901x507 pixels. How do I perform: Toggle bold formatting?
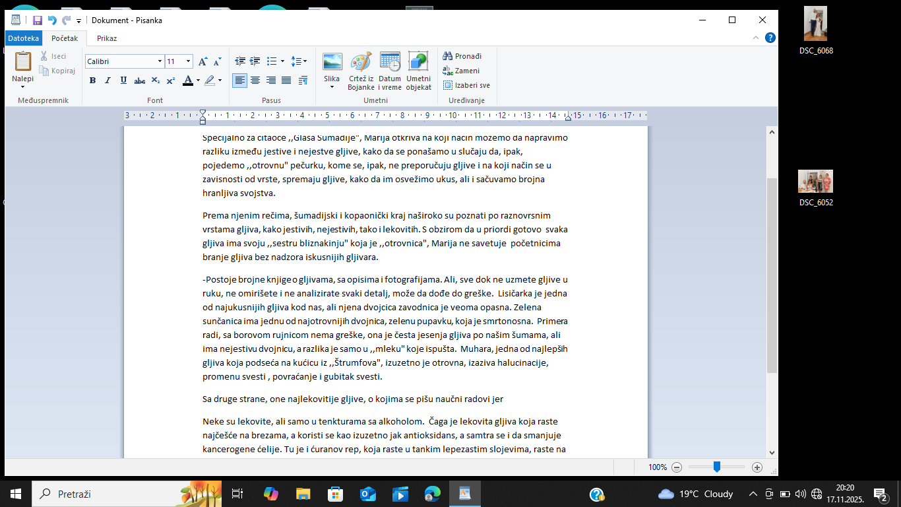pyautogui.click(x=92, y=81)
